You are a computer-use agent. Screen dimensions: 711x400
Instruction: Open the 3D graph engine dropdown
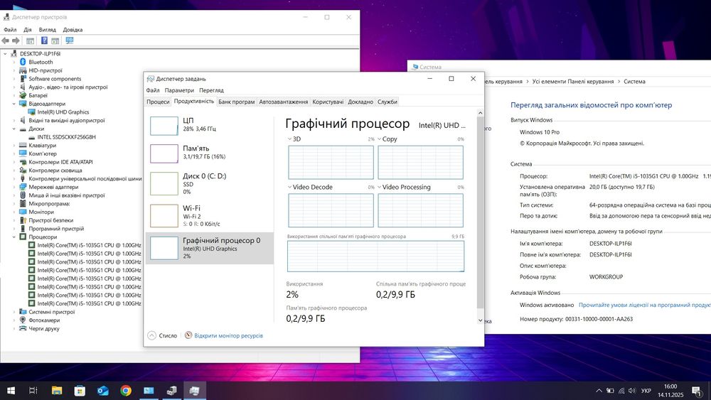[290, 139]
